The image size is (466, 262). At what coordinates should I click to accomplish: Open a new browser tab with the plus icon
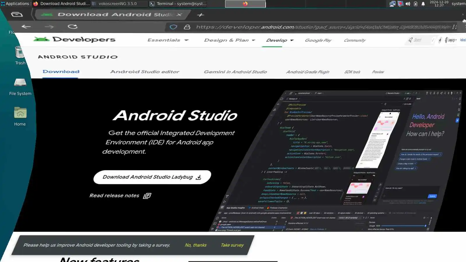pyautogui.click(x=201, y=15)
